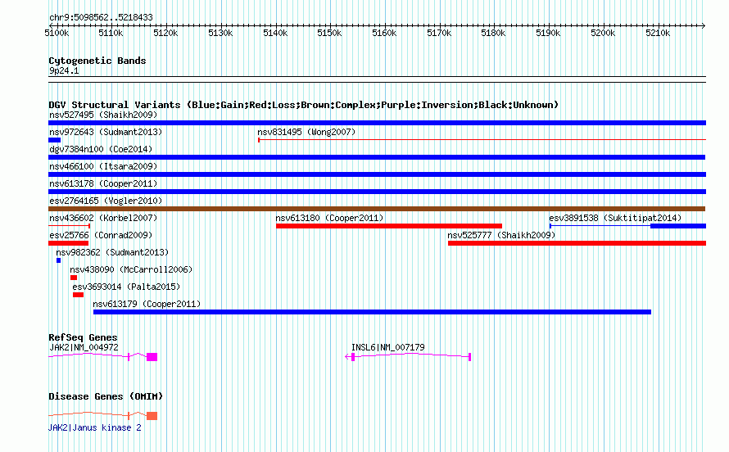Open nsv438090 (McCarroll2006) label
The image size is (729, 452).
coord(131,269)
